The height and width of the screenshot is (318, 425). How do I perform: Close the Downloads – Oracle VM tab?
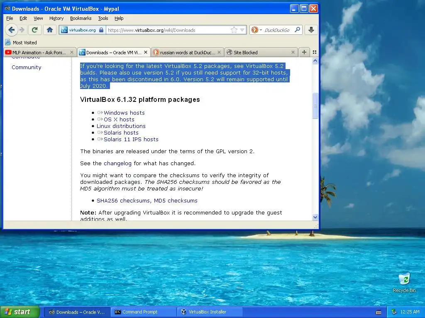(x=146, y=52)
